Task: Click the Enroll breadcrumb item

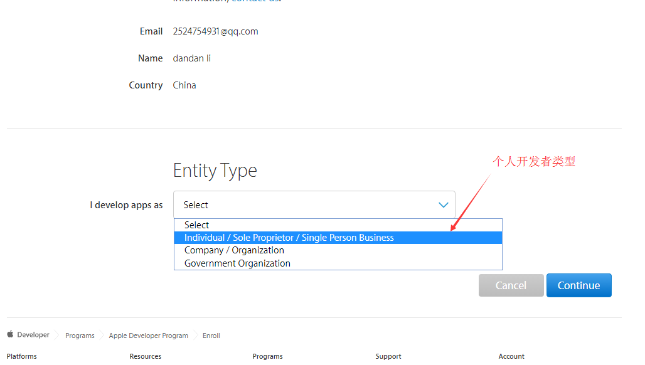Action: 211,336
